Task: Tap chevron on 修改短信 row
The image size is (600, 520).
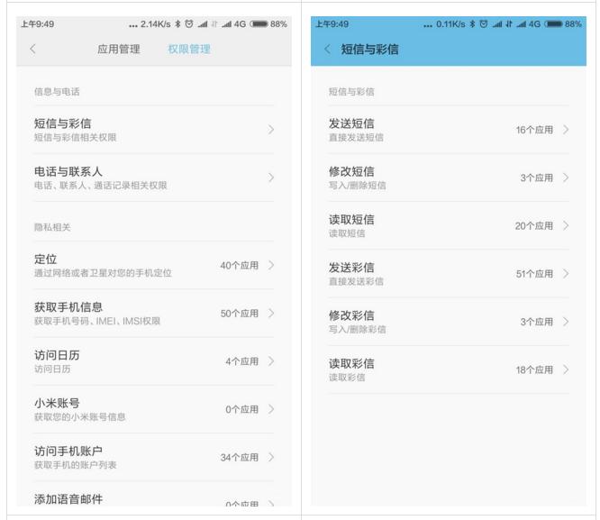Action: [566, 178]
